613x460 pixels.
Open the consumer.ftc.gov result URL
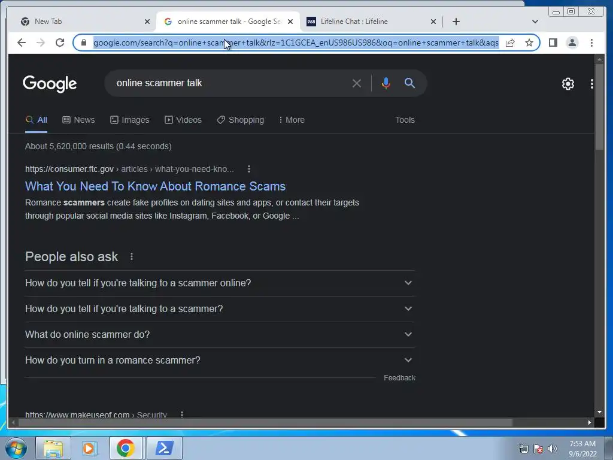coord(129,169)
